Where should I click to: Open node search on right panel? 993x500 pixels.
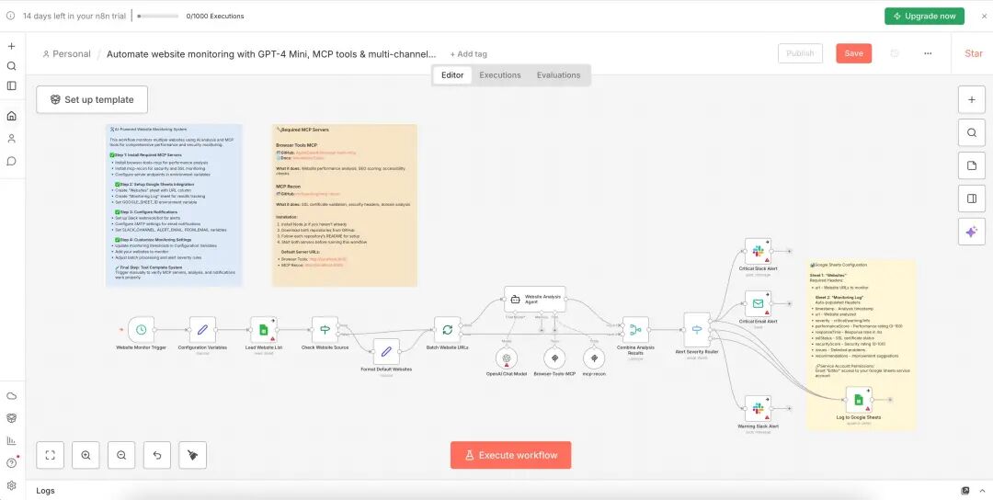972,133
